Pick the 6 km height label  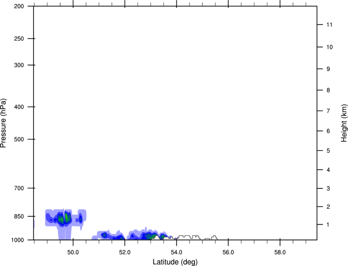tap(328, 131)
